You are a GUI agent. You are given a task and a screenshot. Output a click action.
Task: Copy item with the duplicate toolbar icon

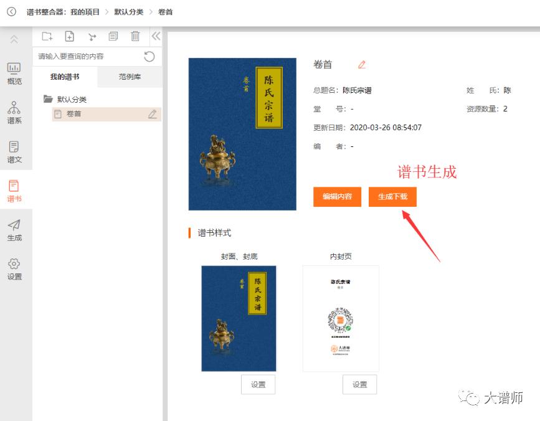tap(113, 36)
